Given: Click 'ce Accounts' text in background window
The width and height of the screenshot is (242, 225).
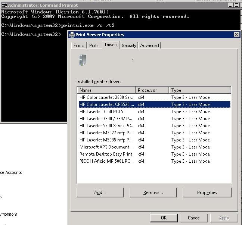Looking at the screenshot, I should click(11, 172).
